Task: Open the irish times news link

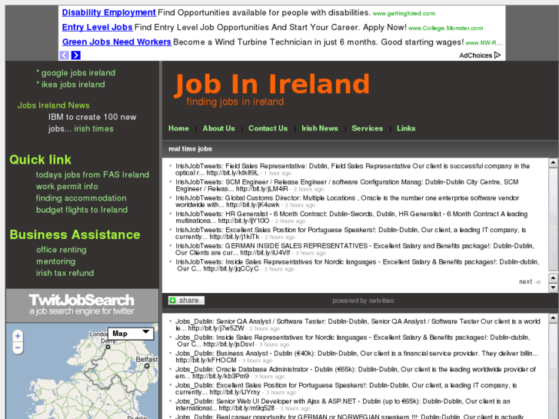Action: click(x=94, y=128)
